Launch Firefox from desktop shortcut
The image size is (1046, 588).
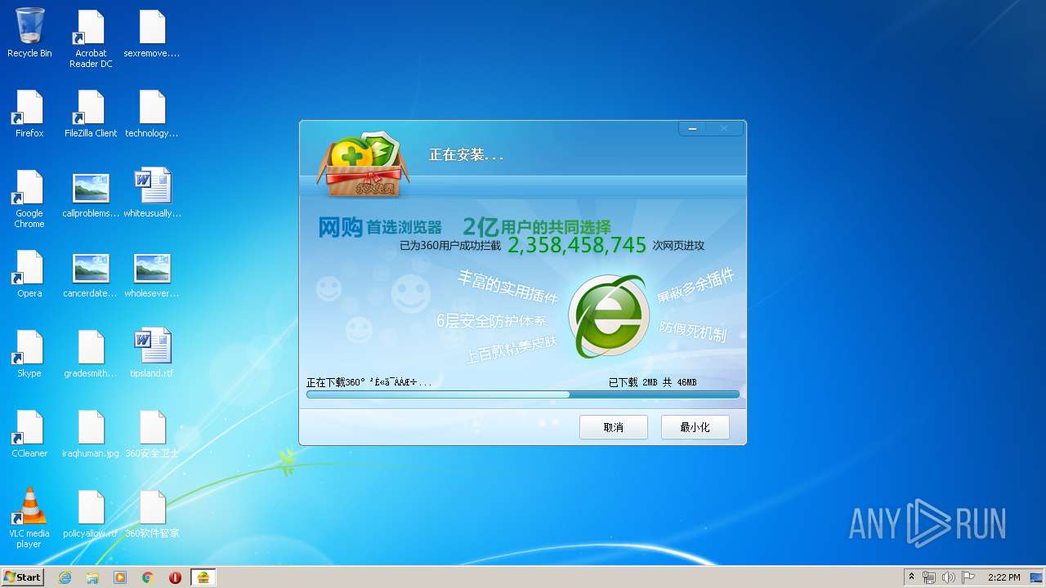click(x=29, y=113)
